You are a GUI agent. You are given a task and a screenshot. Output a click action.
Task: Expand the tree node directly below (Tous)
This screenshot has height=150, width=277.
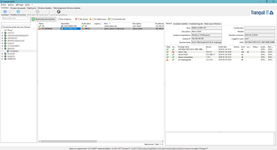tap(2, 33)
